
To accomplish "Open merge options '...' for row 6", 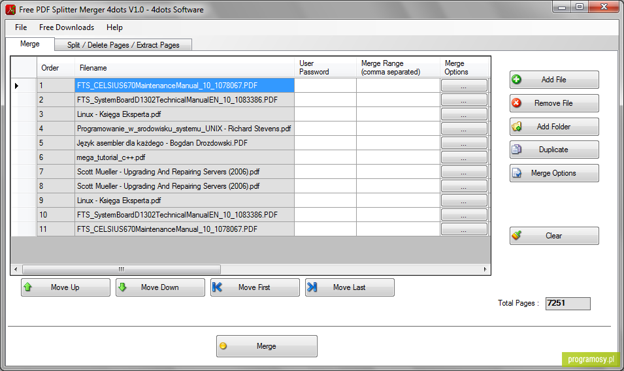I will [464, 157].
